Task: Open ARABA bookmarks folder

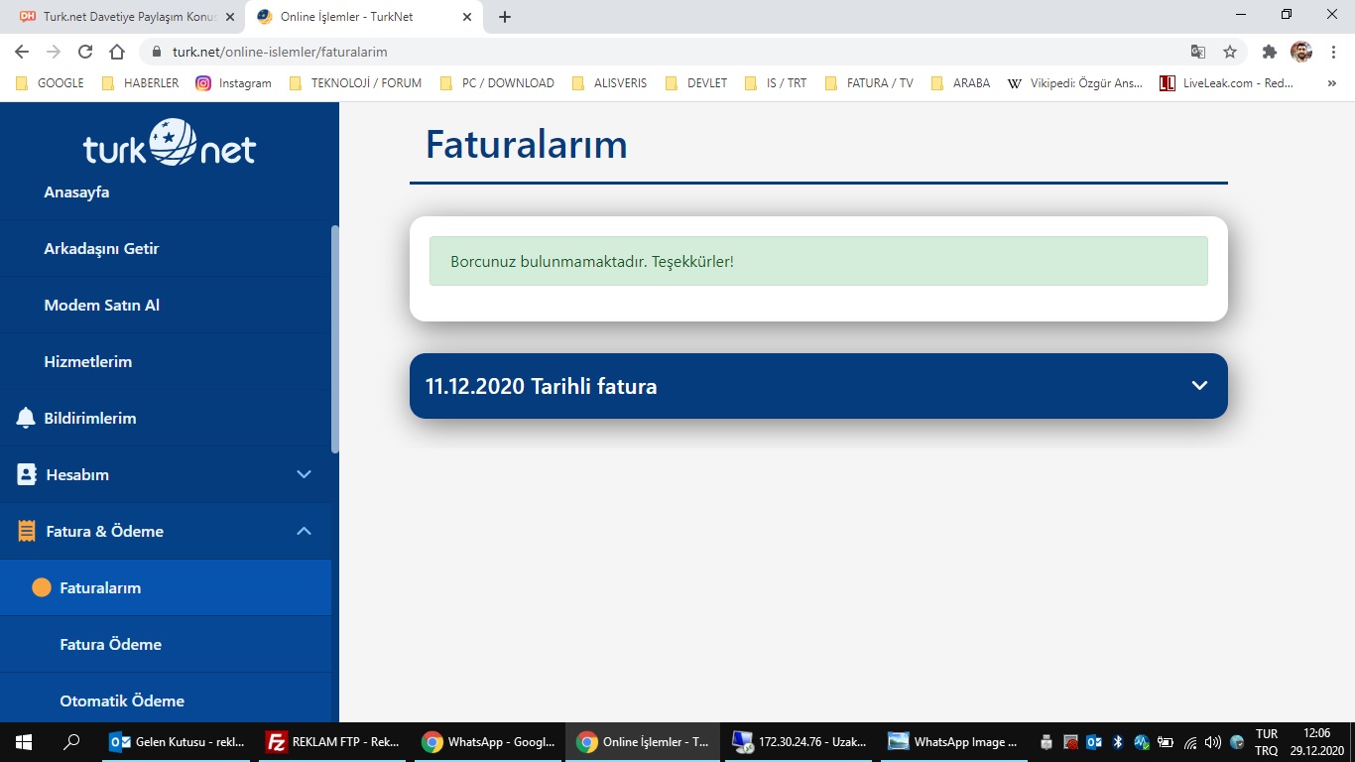Action: coord(961,83)
